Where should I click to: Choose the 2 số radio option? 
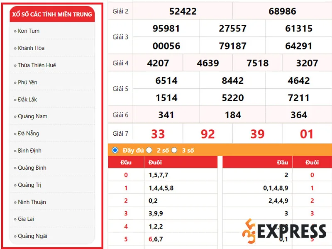149,150
